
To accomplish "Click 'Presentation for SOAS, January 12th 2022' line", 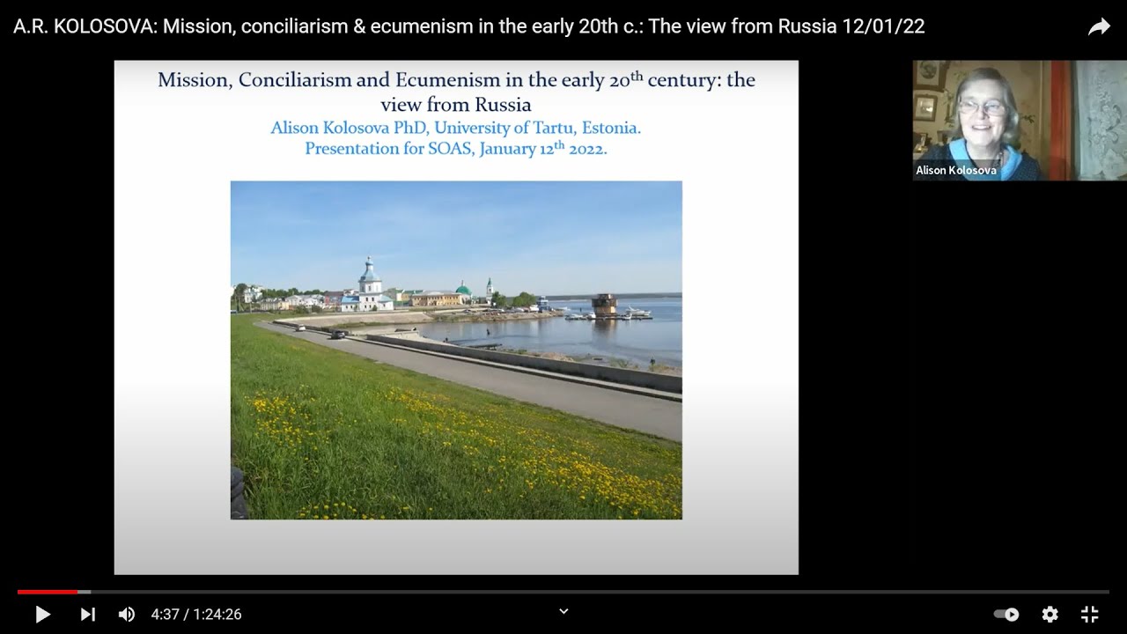I will 456,148.
